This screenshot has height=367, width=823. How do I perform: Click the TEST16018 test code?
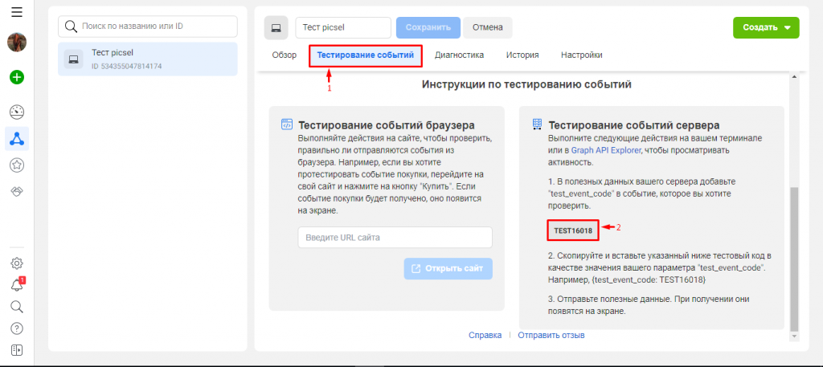573,230
